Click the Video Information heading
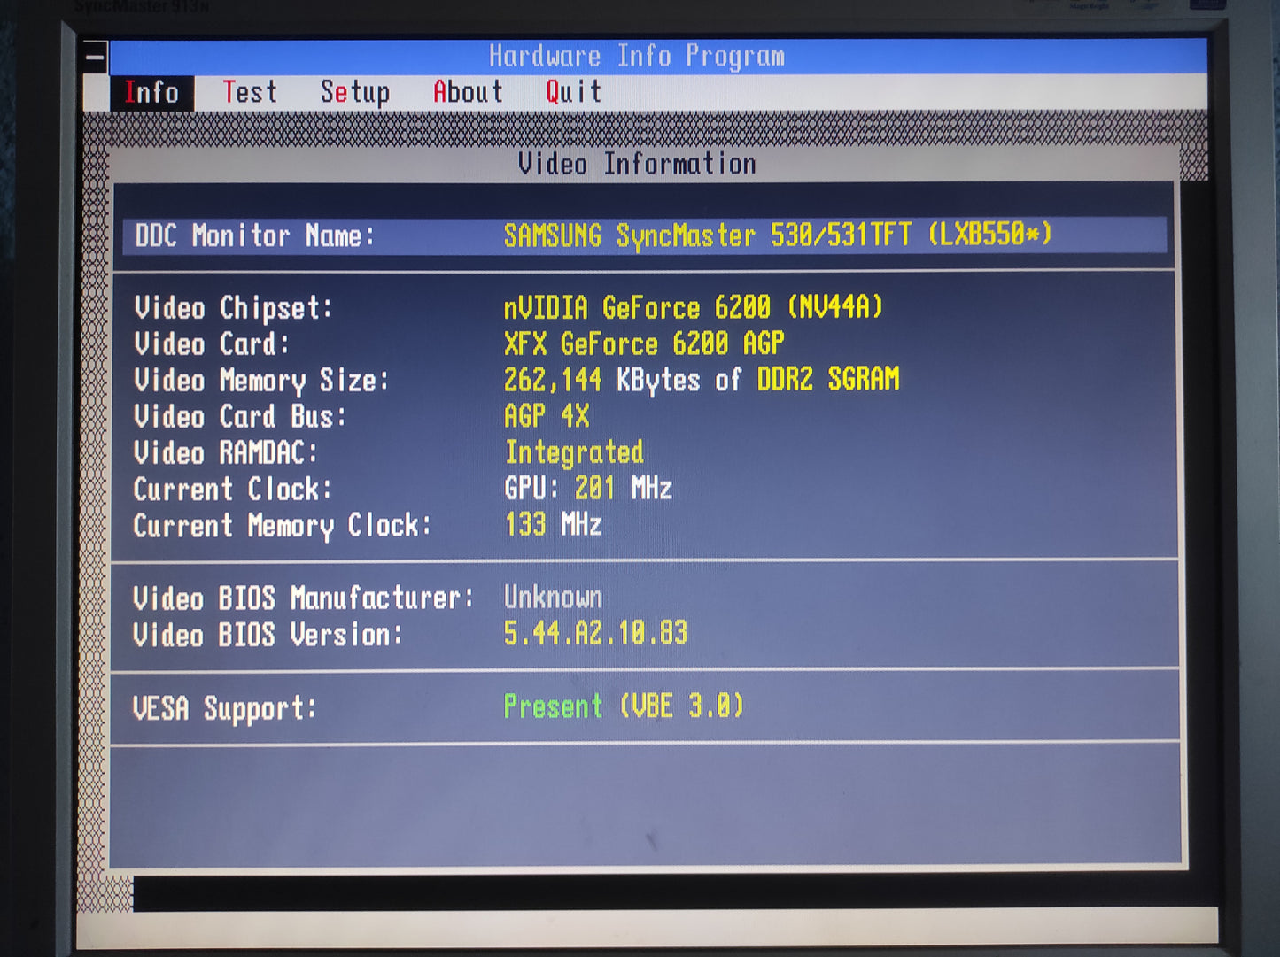 (637, 164)
